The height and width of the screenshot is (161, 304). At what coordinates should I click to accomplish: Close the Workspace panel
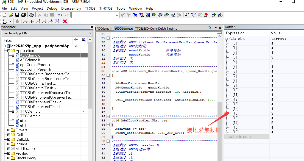point(92,27)
